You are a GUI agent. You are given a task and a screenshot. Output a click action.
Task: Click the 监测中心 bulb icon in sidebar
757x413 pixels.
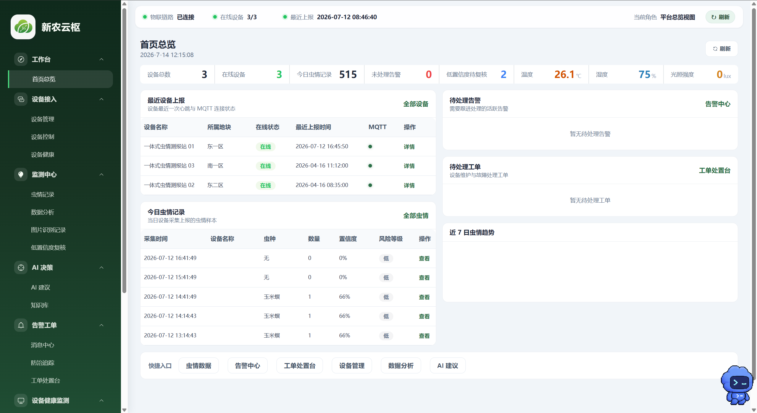point(21,175)
